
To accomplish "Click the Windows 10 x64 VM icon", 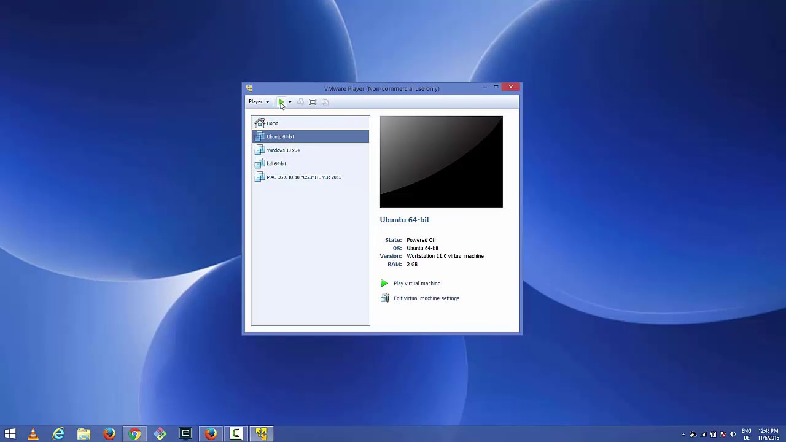I will [x=260, y=150].
